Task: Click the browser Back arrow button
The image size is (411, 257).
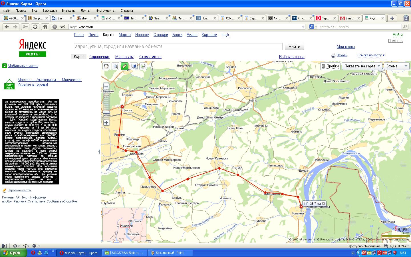Action: tap(7, 27)
